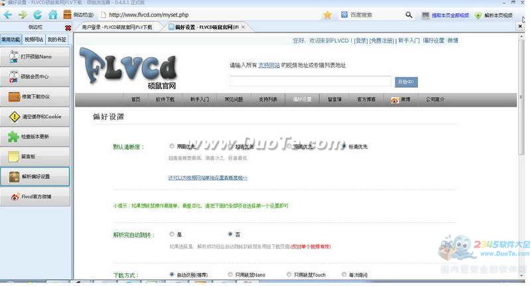Bookmark page with the star icon
The image size is (531, 286).
coord(327,15)
